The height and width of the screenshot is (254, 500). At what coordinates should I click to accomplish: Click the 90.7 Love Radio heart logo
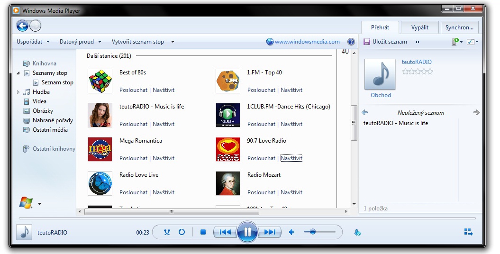point(228,149)
